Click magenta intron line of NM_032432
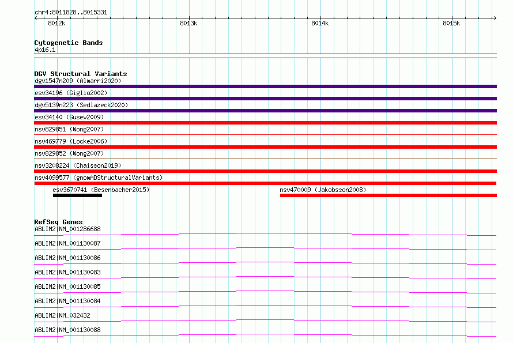The image size is (513, 343). pos(265,321)
